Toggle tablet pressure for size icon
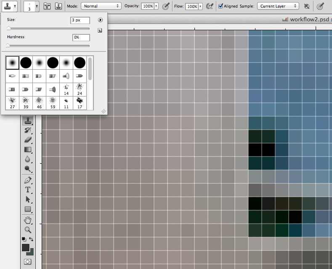Image resolution: width=332 pixels, height=269 pixels. [x=320, y=6]
